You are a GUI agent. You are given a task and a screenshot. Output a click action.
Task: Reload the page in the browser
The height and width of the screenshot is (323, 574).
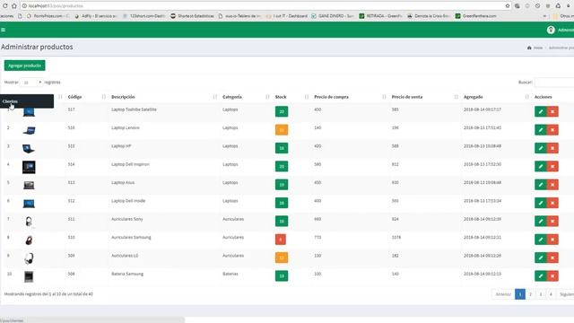(x=5, y=6)
